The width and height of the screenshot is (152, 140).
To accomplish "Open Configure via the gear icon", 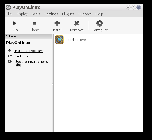I will point(100,23).
